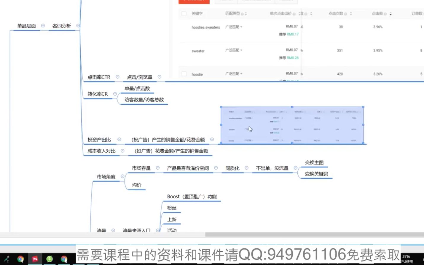Image resolution: width=424 pixels, height=265 pixels.
Task: Select the embedded blue table screenshot
Action: point(292,125)
